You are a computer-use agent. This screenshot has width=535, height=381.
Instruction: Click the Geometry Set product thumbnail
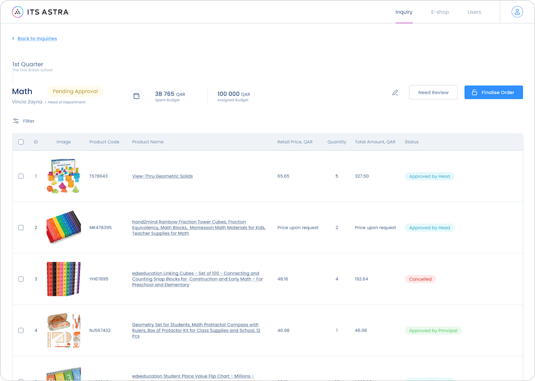63,330
